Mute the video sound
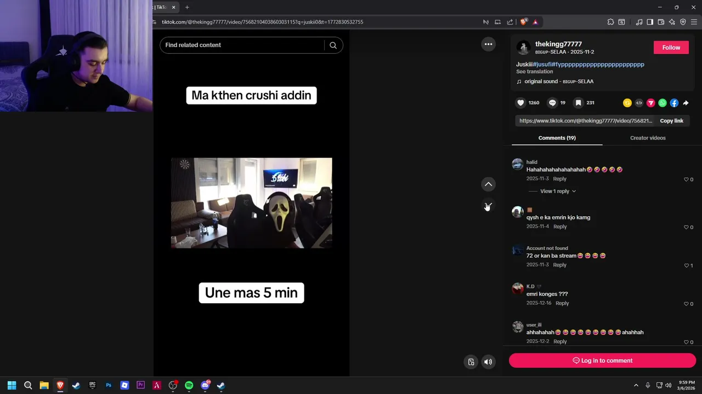The width and height of the screenshot is (702, 394). pyautogui.click(x=488, y=362)
